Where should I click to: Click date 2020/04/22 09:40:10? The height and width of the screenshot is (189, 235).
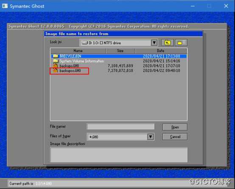(x=162, y=71)
